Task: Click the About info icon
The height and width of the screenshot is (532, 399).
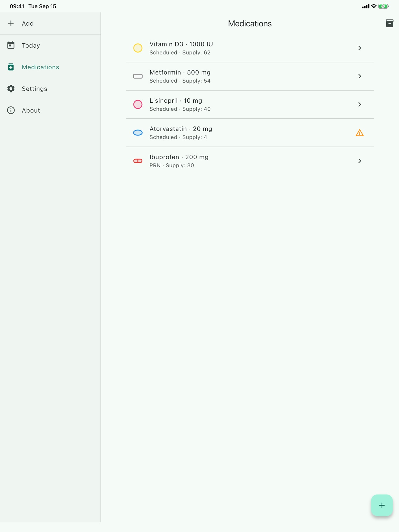Action: click(x=11, y=110)
